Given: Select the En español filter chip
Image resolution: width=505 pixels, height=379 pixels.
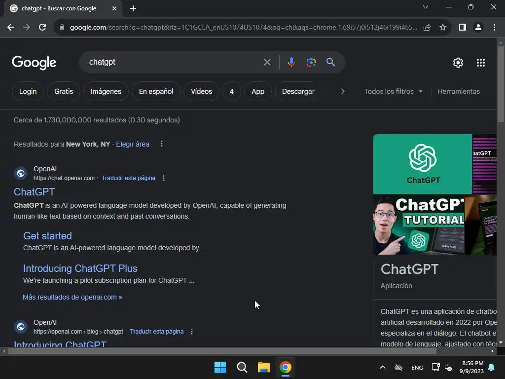Looking at the screenshot, I should pyautogui.click(x=156, y=91).
